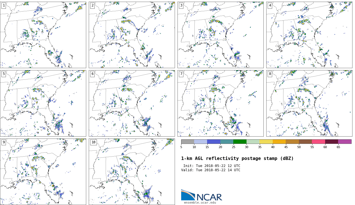This screenshot has width=355, height=205.
Task: Pick the yellow 35-40 dBZ swatch
Action: click(x=266, y=142)
